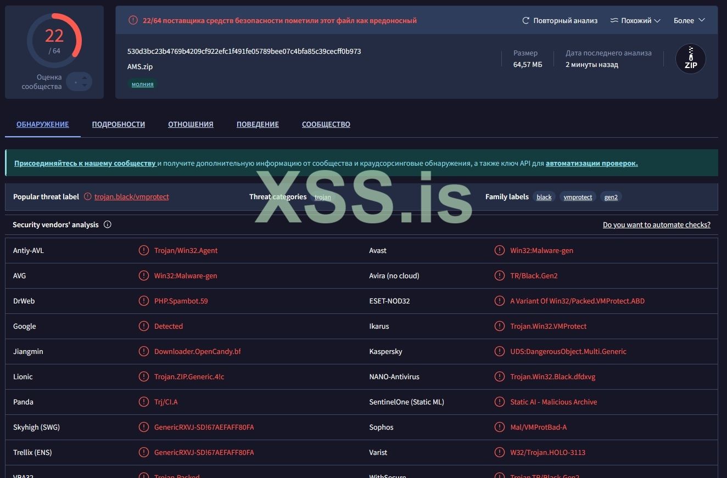The width and height of the screenshot is (727, 478).
Task: Click the 2 минуты назад analysis date
Action: (592, 64)
